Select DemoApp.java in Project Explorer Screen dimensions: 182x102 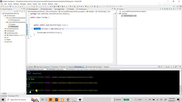tap(15, 20)
